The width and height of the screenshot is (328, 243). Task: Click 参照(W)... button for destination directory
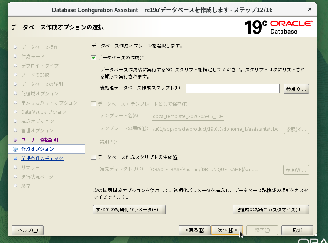pyautogui.click(x=296, y=170)
